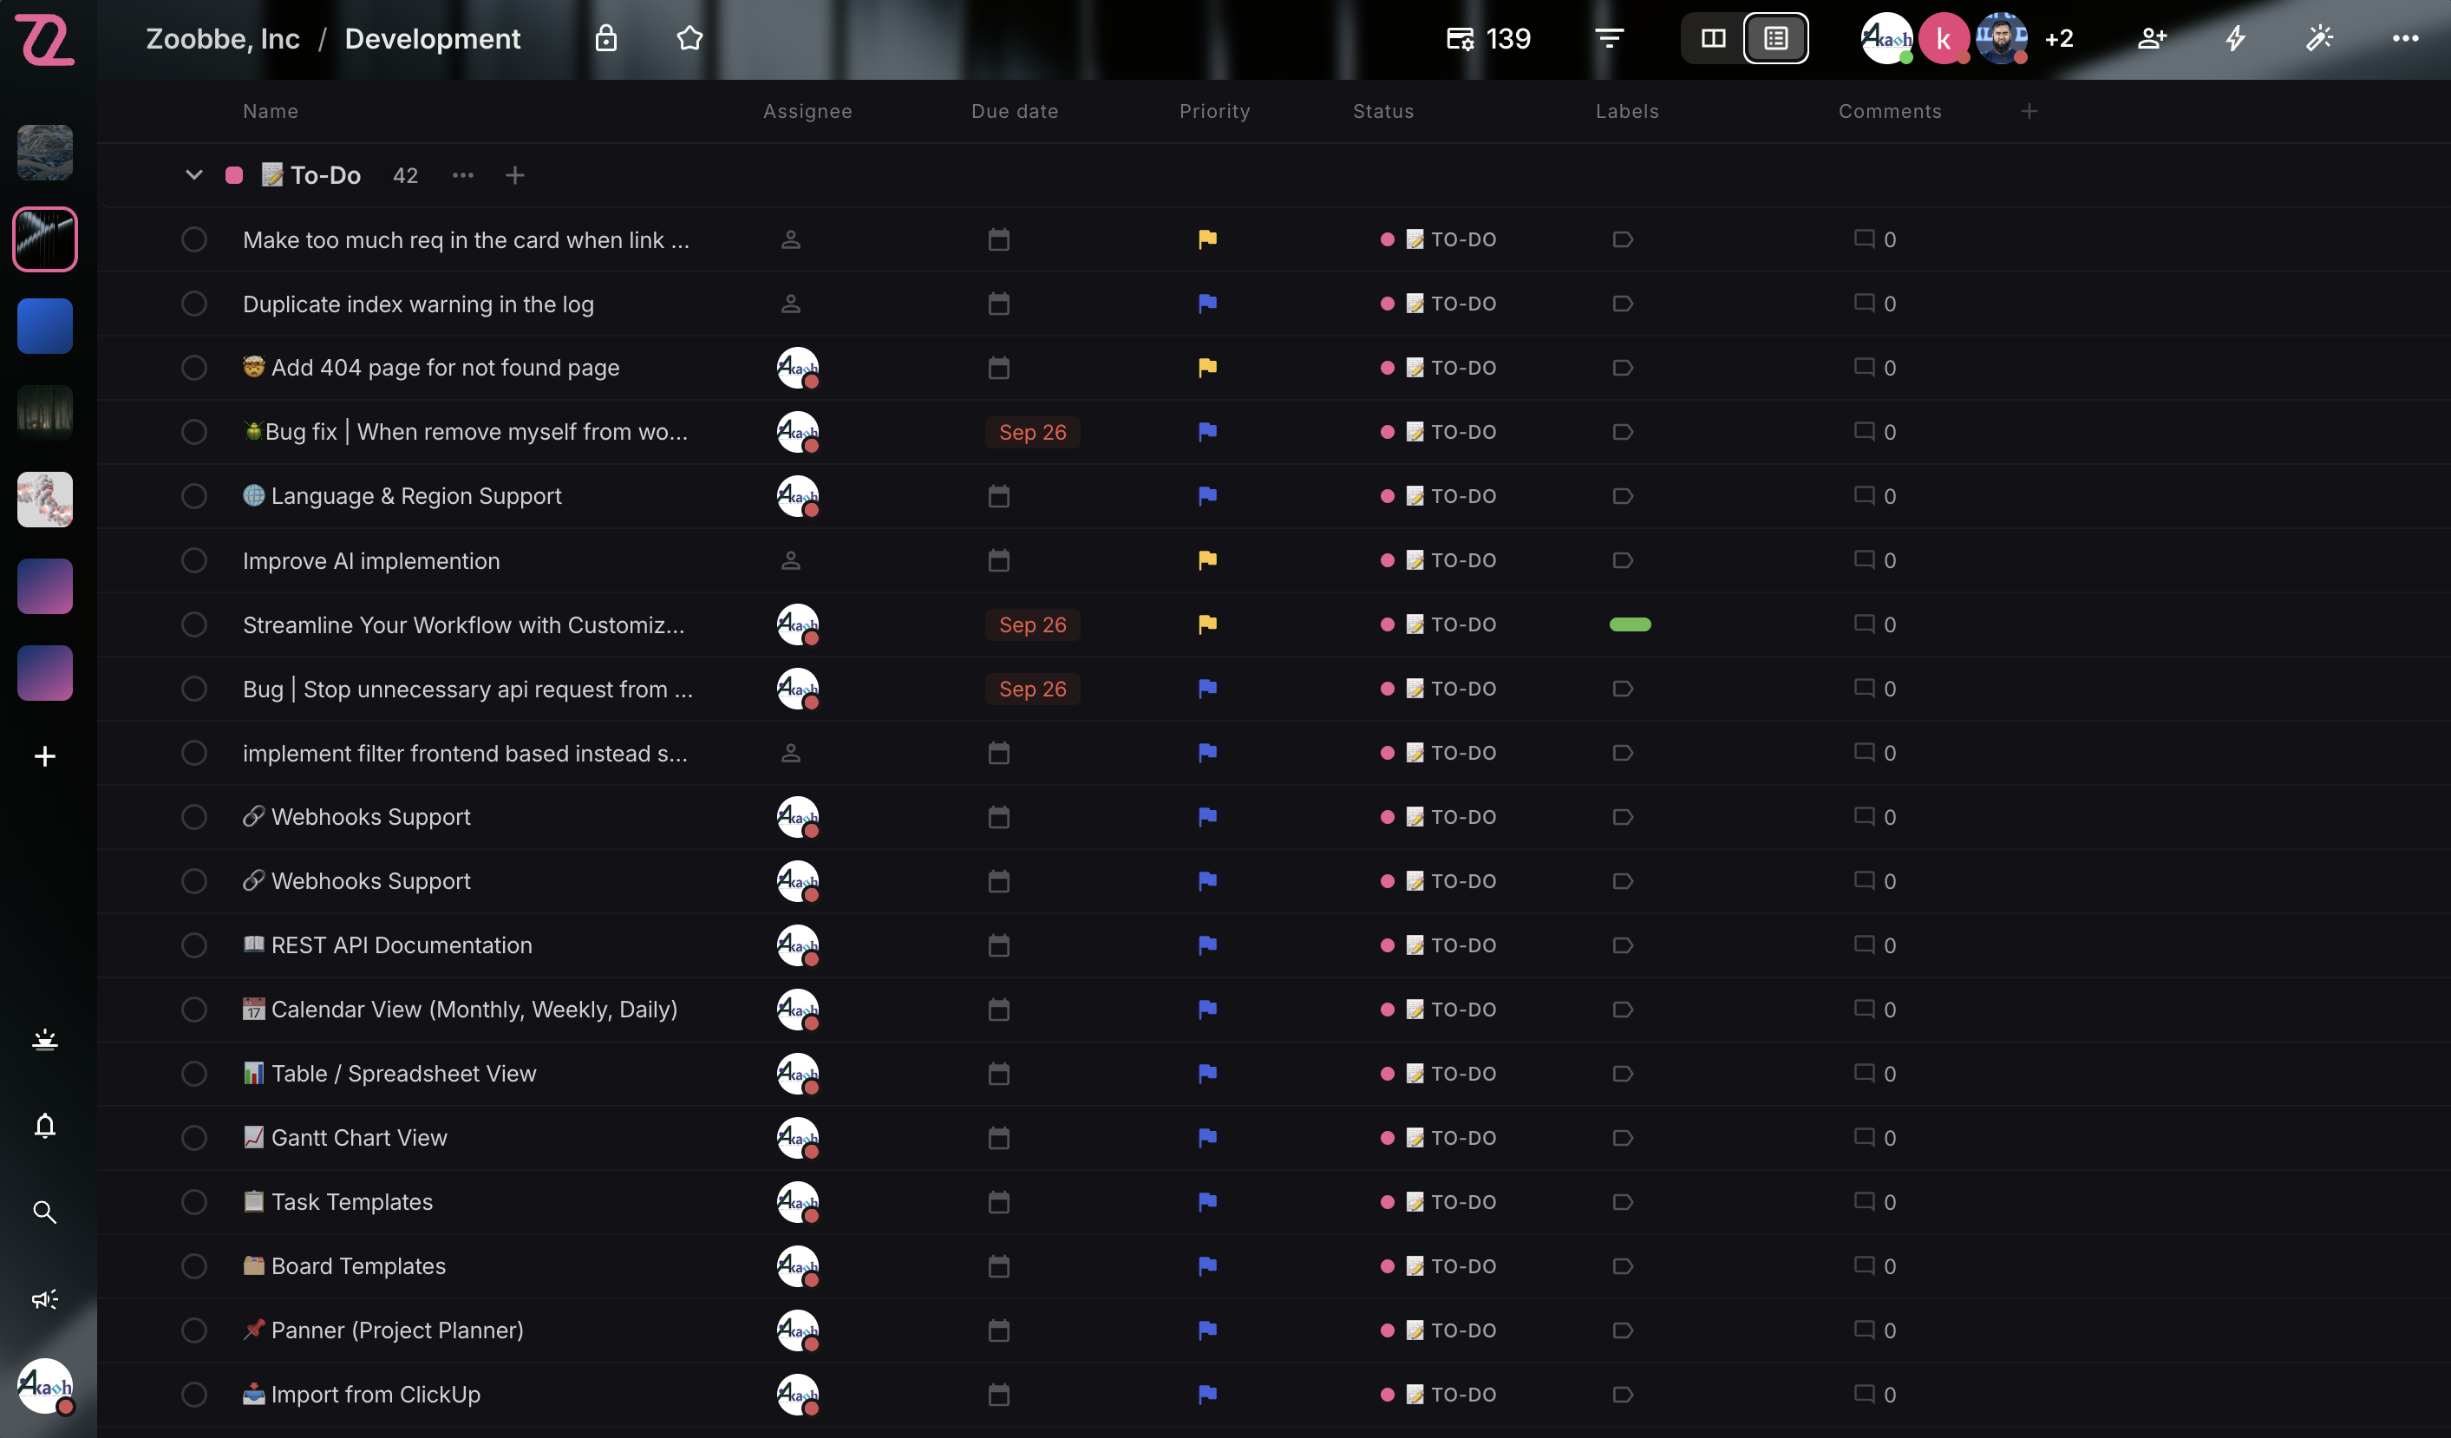Mark 'Duplicate index warning in the log' complete

(x=193, y=304)
